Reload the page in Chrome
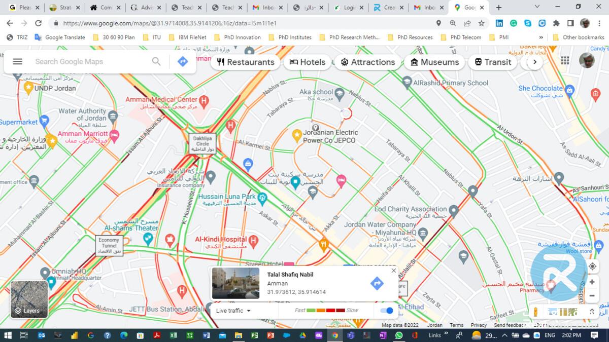The width and height of the screenshot is (609, 342). click(x=38, y=23)
